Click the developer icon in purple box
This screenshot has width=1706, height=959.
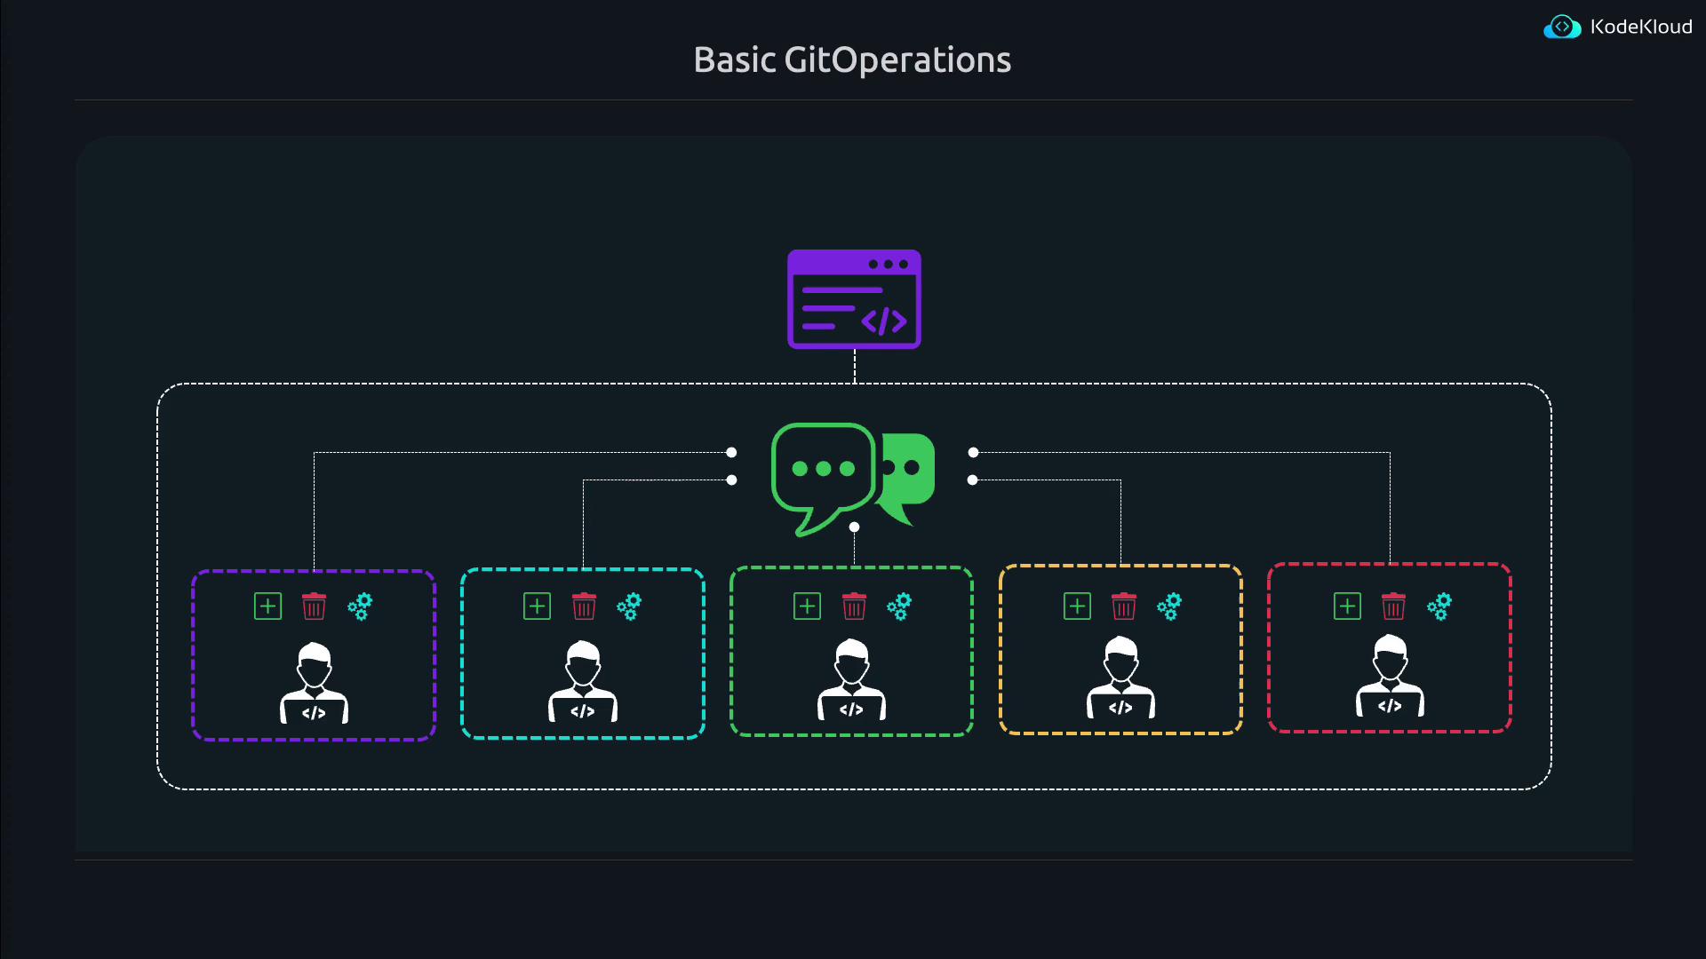(314, 682)
